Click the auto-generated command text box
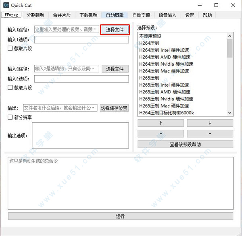Image resolution: width=242 pixels, height=236 pixels. 121,183
